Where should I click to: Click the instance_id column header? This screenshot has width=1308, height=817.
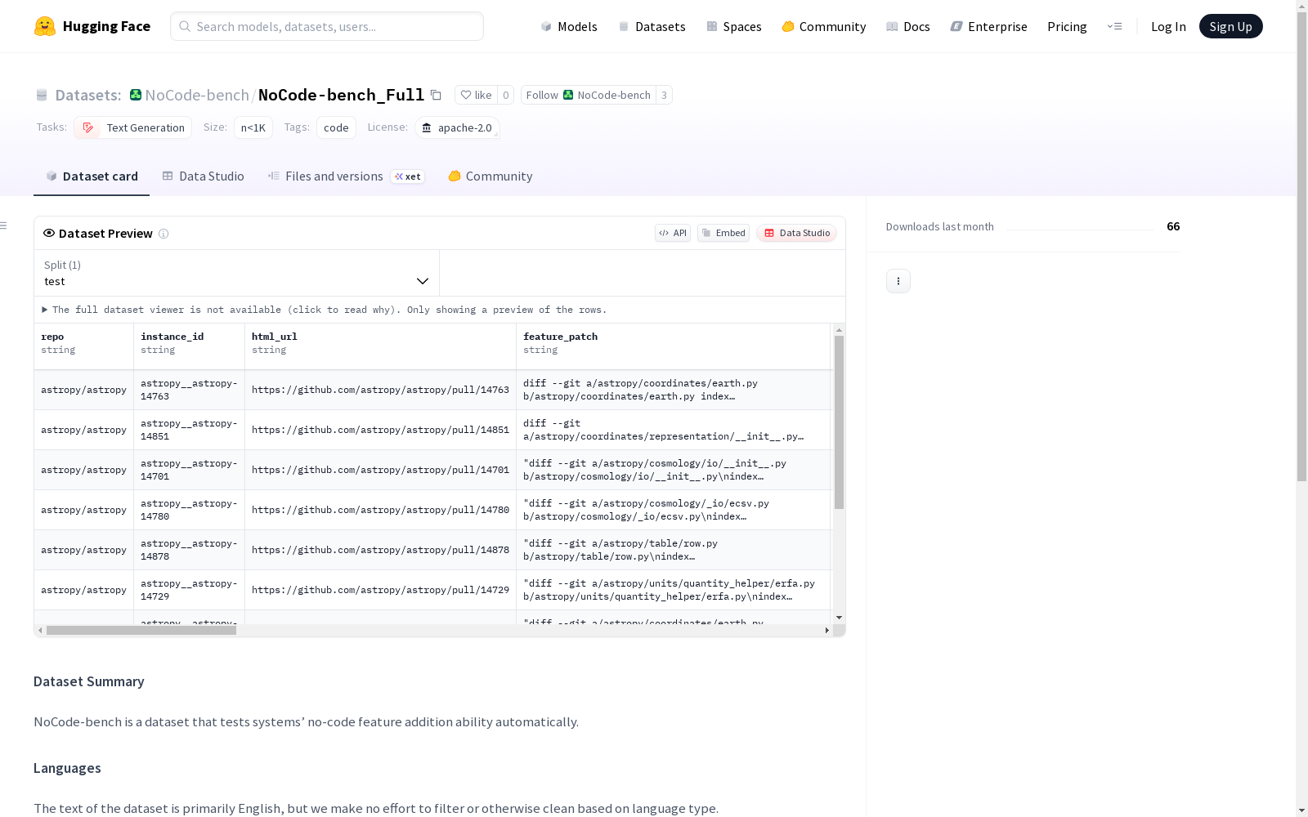[189, 346]
